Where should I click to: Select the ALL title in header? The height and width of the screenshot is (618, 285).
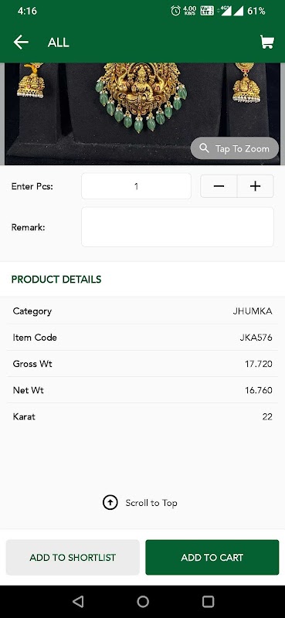click(59, 42)
